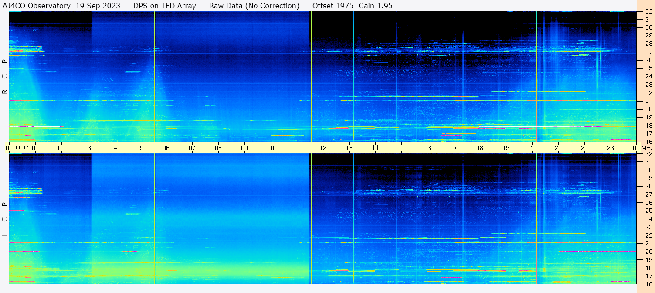655x293 pixels.
Task: Click the Offset 1975 text in header
Action: point(333,6)
